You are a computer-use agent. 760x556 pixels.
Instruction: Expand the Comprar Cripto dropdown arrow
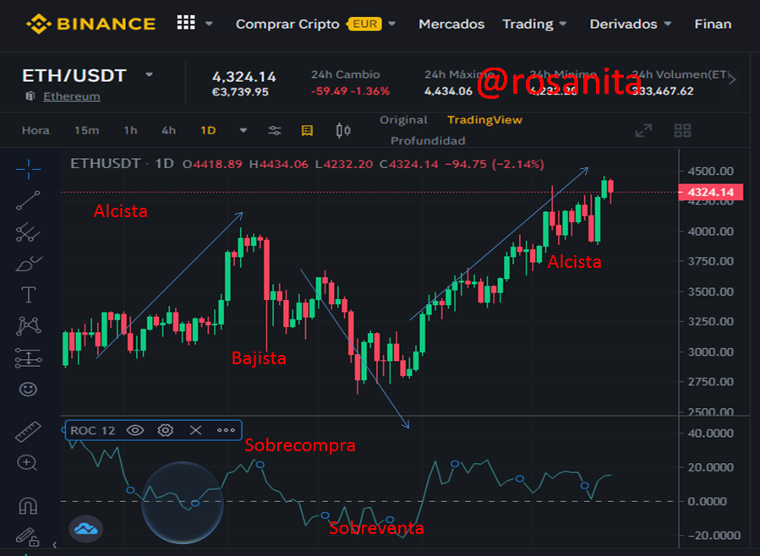(392, 24)
